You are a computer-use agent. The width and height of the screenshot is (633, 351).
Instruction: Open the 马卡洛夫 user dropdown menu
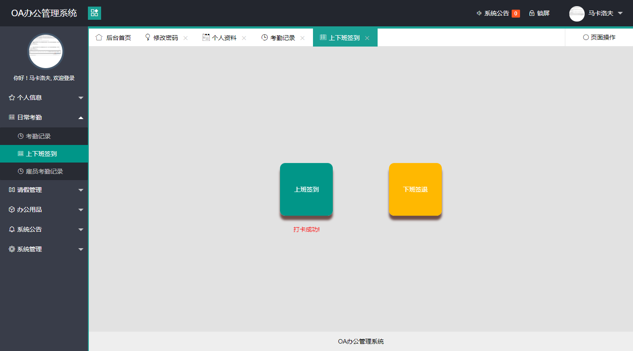[602, 13]
